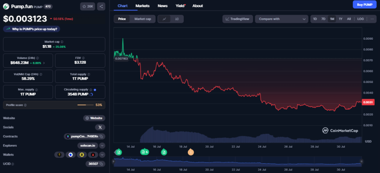The image size is (380, 173).
Task: Click the Buy PUMP button
Action: [x=364, y=4]
